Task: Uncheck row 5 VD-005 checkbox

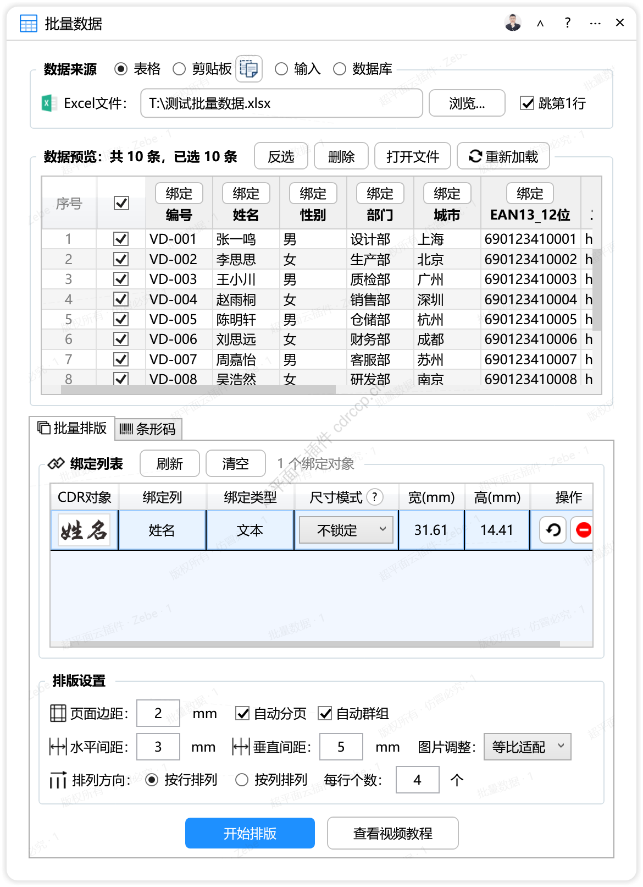Action: point(121,319)
